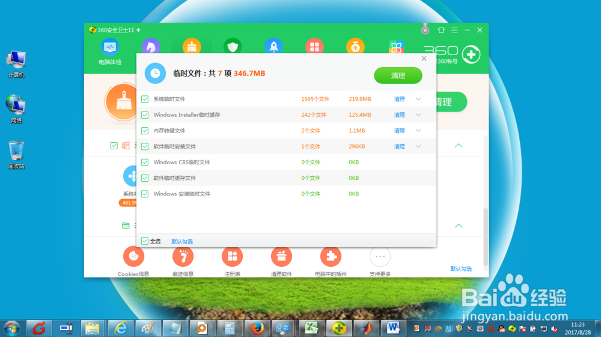Open the skin shirt icon in title bar
This screenshot has width=601, height=337.
click(441, 30)
